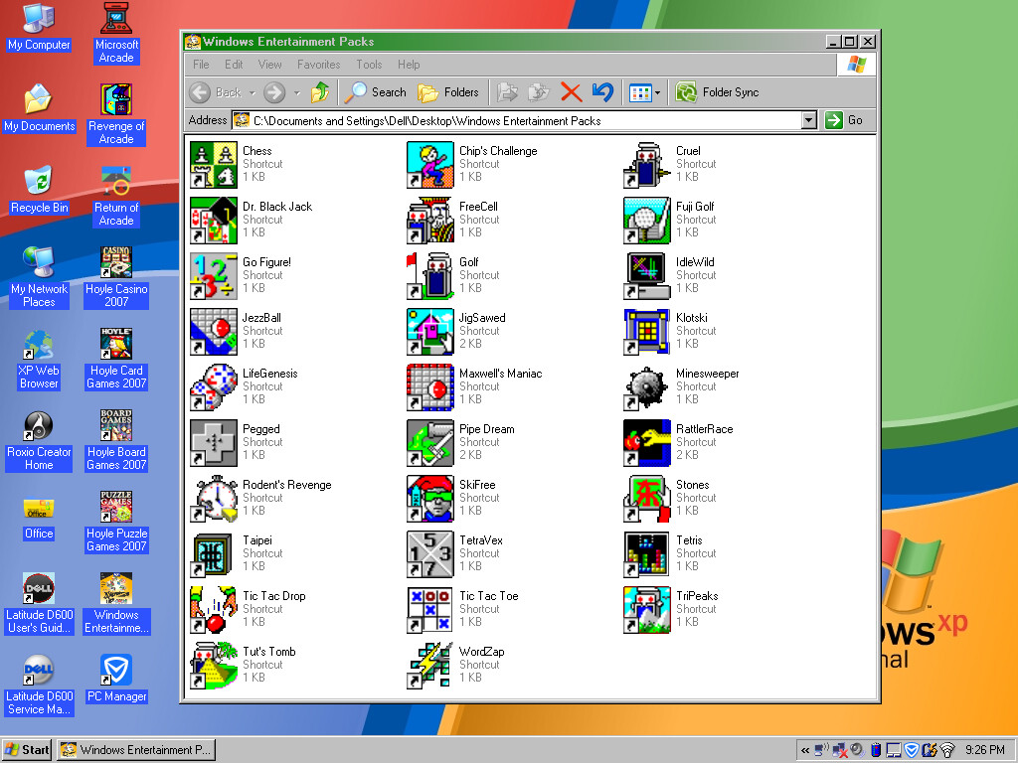The image size is (1018, 763).
Task: Click the Tut's Tomb pyramid icon
Action: coord(214,666)
